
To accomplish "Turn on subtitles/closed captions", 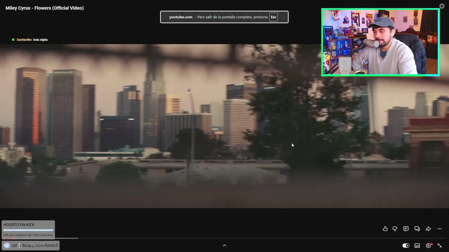I will pyautogui.click(x=417, y=246).
